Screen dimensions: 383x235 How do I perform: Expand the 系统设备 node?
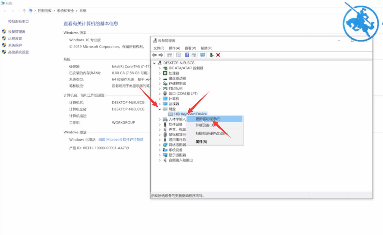pos(160,150)
